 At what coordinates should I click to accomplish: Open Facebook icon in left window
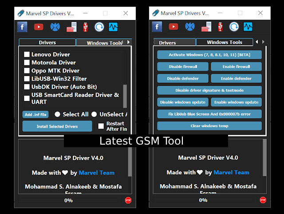(x=22, y=27)
